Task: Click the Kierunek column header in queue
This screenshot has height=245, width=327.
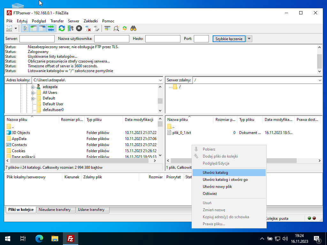Action: [72, 177]
